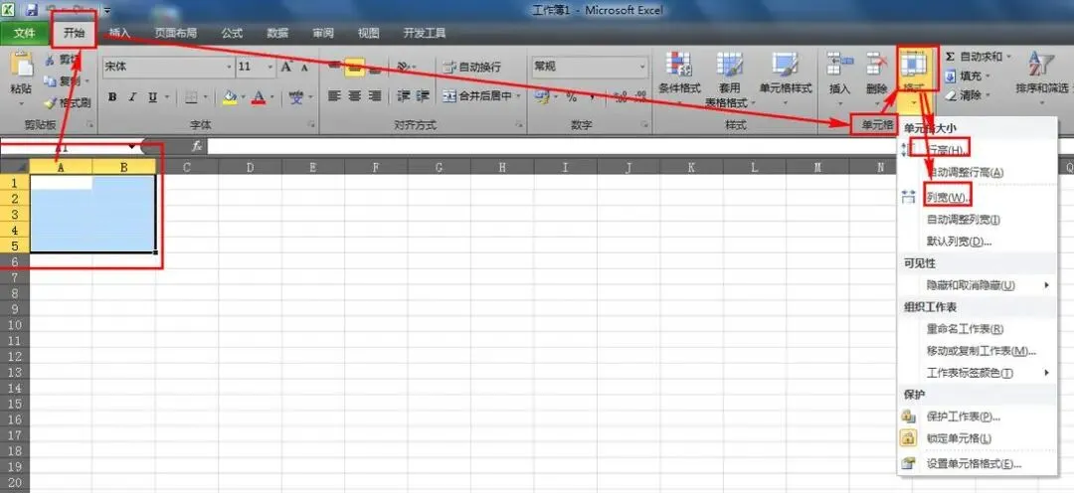Toggle Bold formatting
This screenshot has width=1074, height=493.
[112, 97]
